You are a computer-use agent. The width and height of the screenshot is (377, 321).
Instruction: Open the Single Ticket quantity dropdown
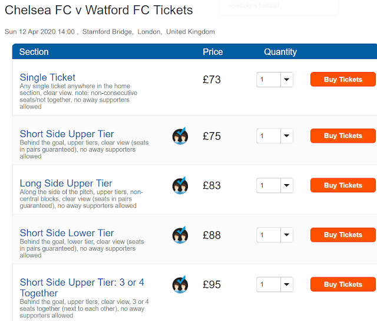pos(275,80)
